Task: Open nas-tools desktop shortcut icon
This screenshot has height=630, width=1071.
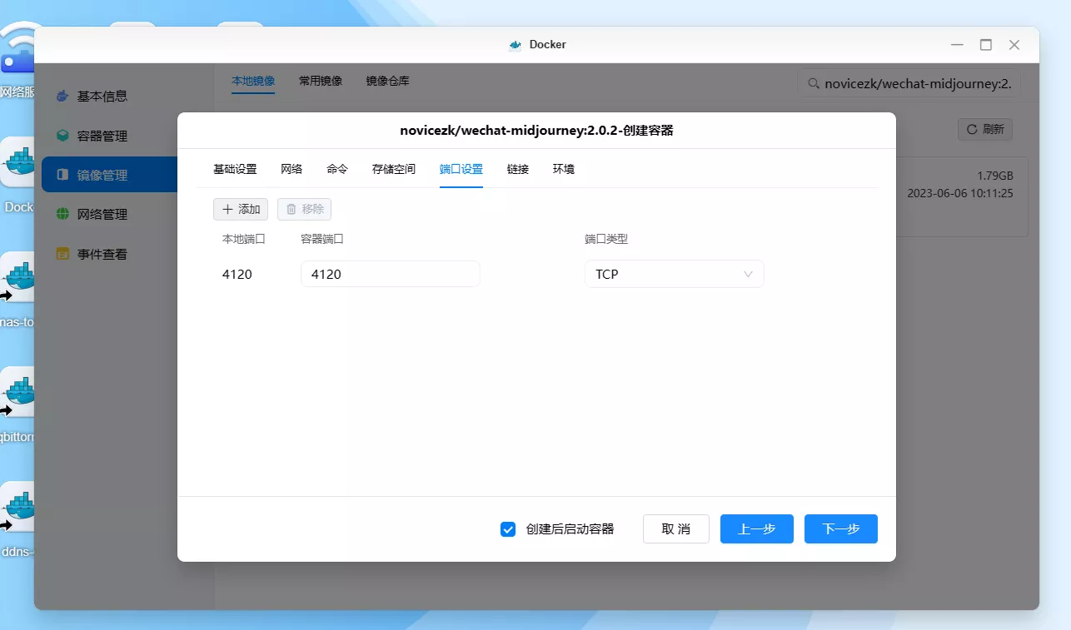Action: pos(17,277)
